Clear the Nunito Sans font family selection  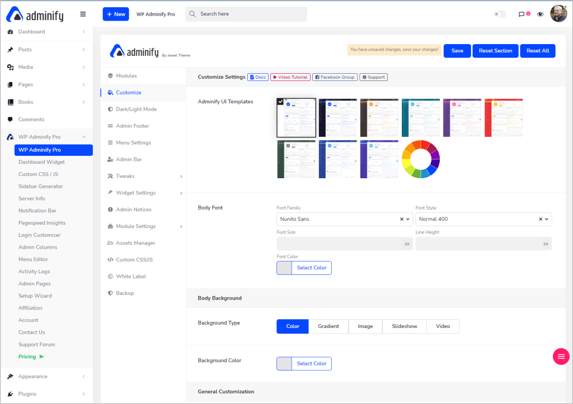point(402,220)
